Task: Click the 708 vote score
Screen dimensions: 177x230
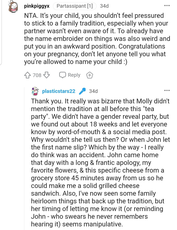Action: [37, 75]
